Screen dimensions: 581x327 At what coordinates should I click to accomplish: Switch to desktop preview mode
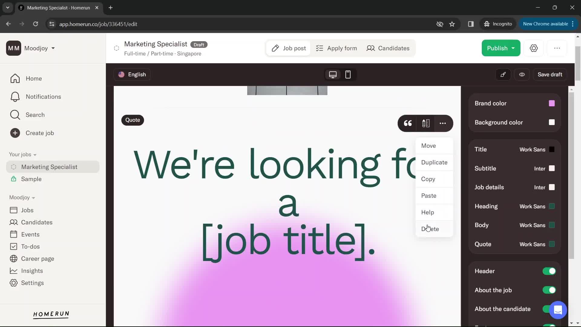332,74
